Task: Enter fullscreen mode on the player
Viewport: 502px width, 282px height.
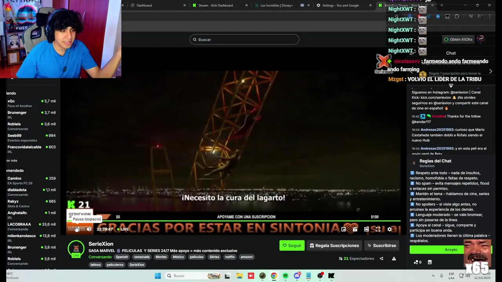Action: coord(378,230)
